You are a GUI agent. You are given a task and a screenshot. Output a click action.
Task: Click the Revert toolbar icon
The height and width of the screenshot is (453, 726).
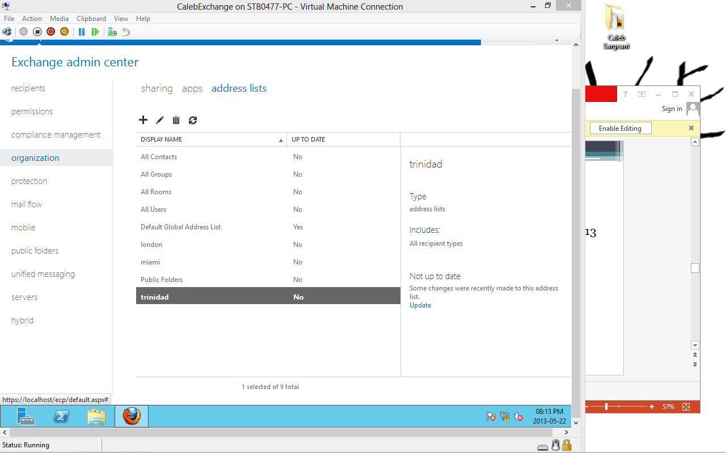126,32
